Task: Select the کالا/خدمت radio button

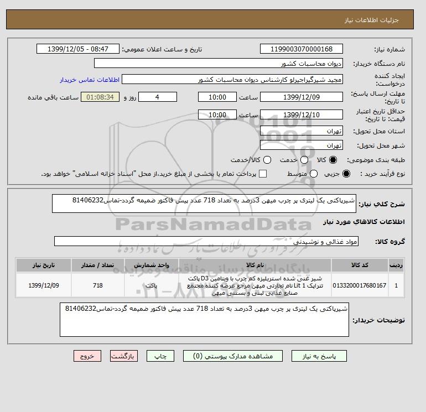Action: pos(267,160)
